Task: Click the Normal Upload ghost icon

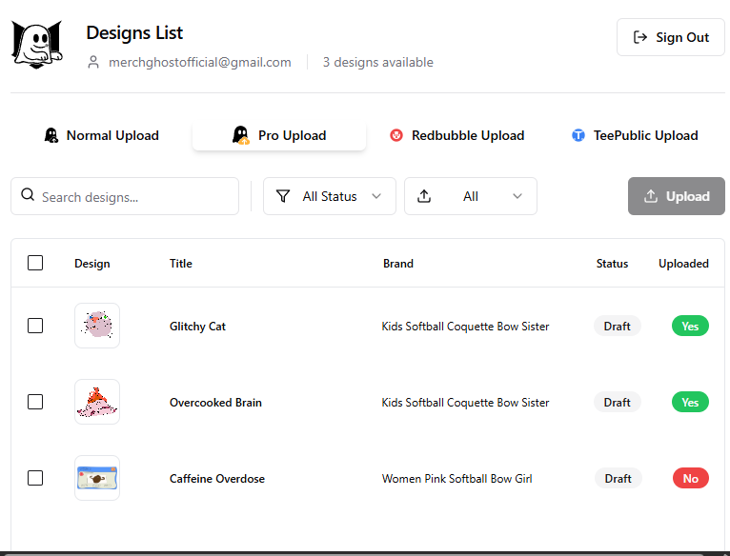Action: click(51, 135)
